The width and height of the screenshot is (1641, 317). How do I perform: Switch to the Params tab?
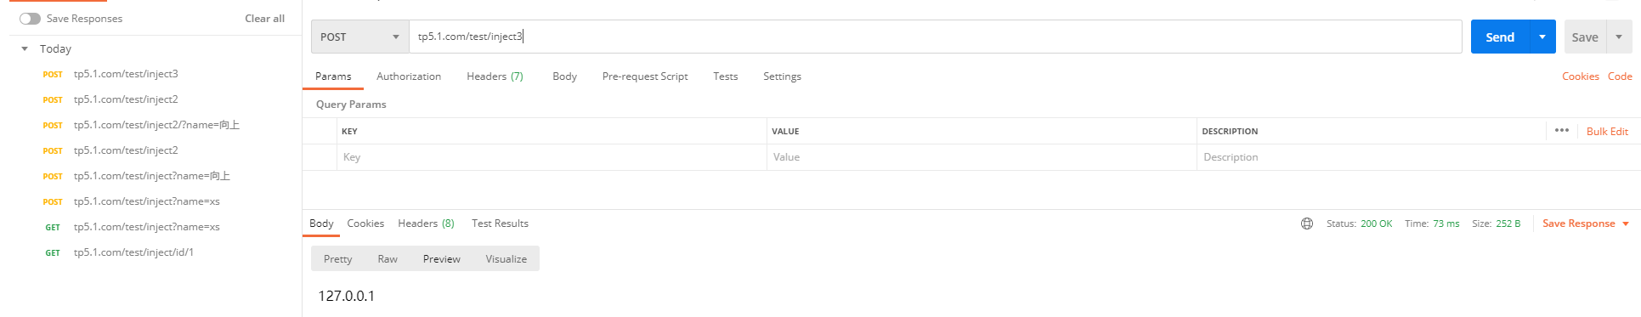coord(333,76)
